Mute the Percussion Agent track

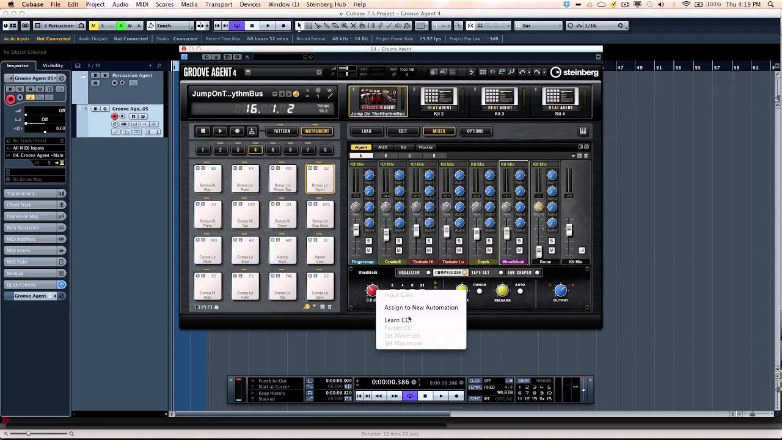click(95, 75)
